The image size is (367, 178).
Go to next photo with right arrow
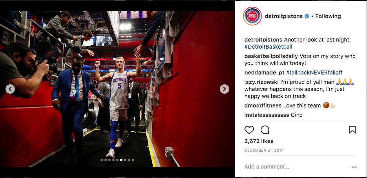(x=225, y=89)
